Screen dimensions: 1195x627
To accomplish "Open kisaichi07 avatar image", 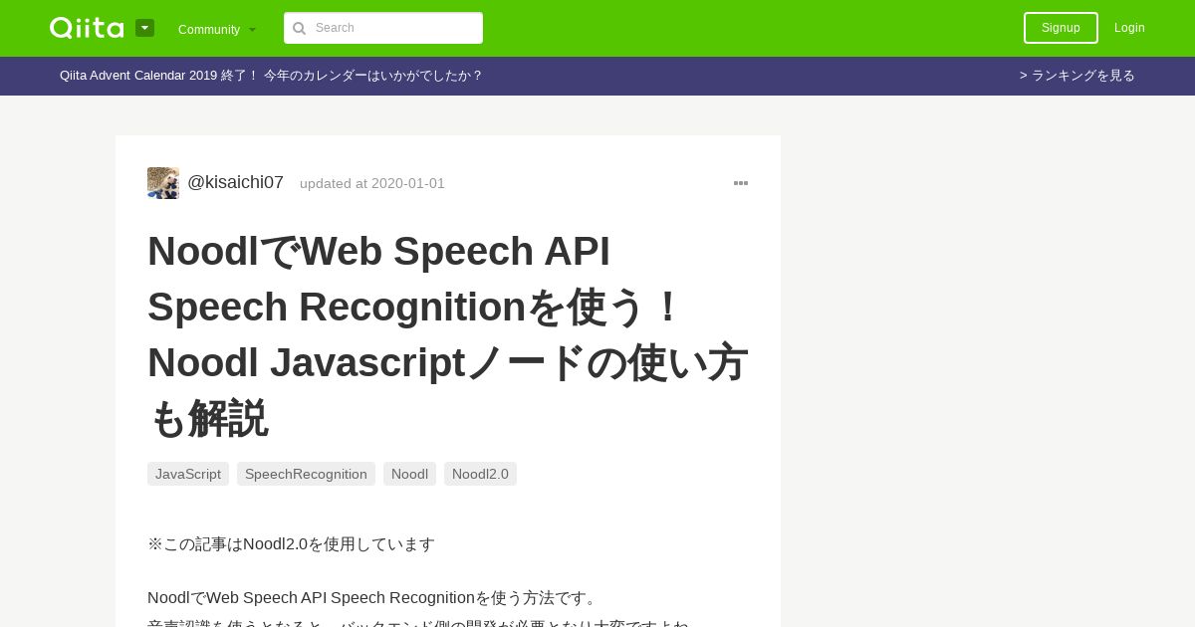I will (x=163, y=183).
